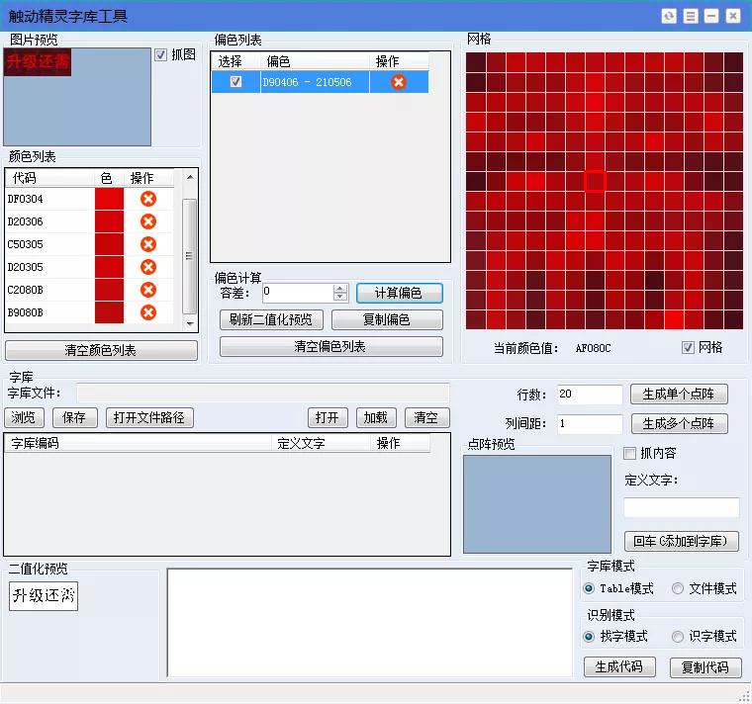Click the 打开文件路径 button
The width and height of the screenshot is (752, 704).
point(149,417)
